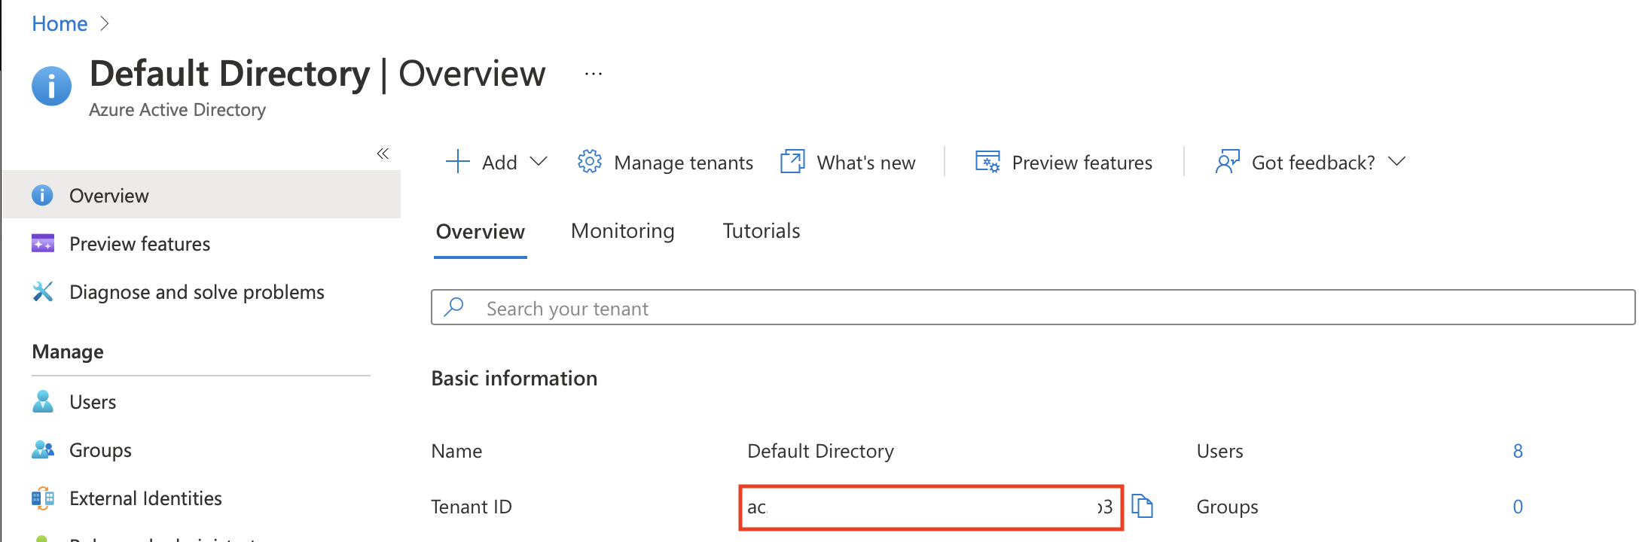The image size is (1642, 542).
Task: Switch to the Tutorials tab
Action: tap(761, 231)
